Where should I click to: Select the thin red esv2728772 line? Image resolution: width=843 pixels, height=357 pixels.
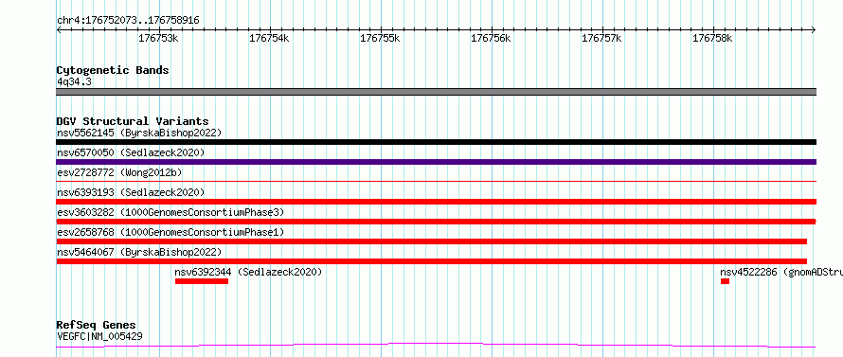click(x=437, y=182)
